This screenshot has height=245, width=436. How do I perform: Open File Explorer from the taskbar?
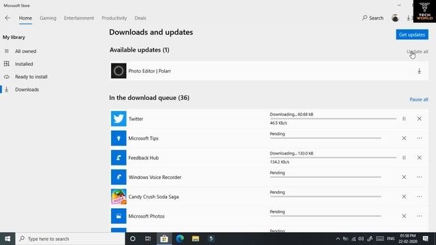(196, 239)
